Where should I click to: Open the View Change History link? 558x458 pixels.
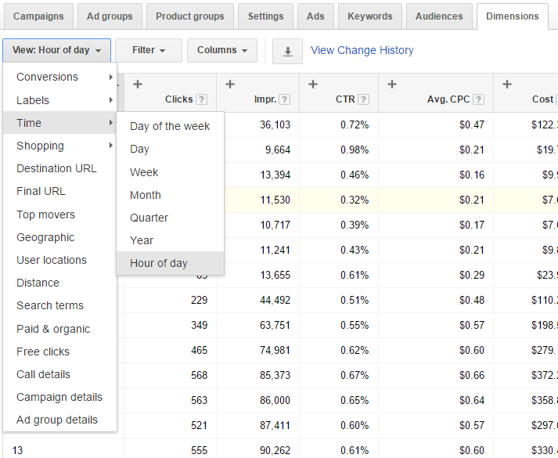(x=362, y=50)
